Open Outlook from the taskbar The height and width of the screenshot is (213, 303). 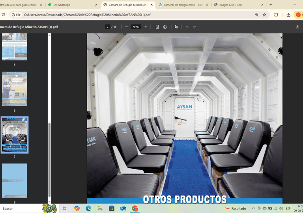coord(123,208)
